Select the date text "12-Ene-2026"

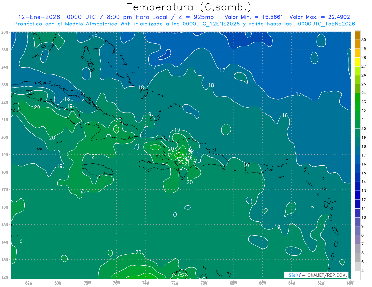coord(39,17)
